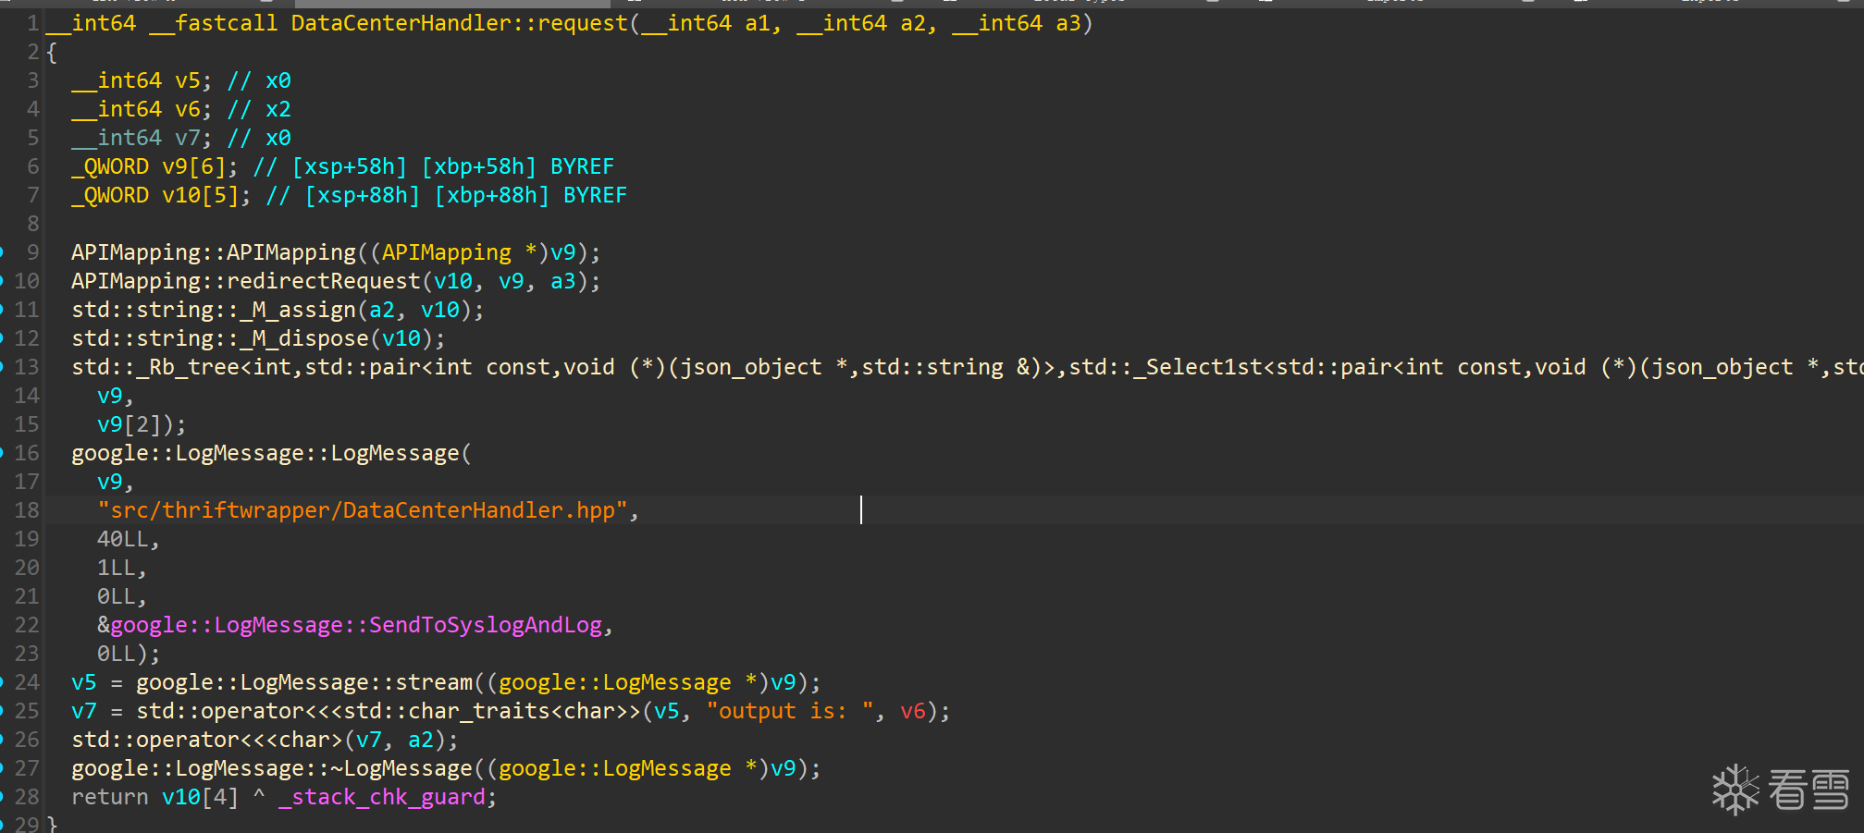This screenshot has width=1864, height=833.
Task: Click the return keyword
Action: pyautogui.click(x=110, y=797)
